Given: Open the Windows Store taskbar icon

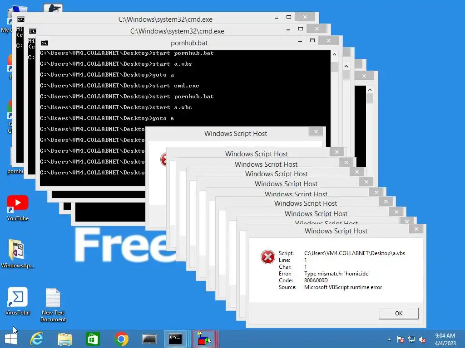Looking at the screenshot, I should pyautogui.click(x=93, y=339).
